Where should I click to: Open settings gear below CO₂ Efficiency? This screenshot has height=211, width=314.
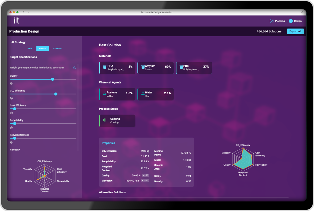tap(11, 98)
